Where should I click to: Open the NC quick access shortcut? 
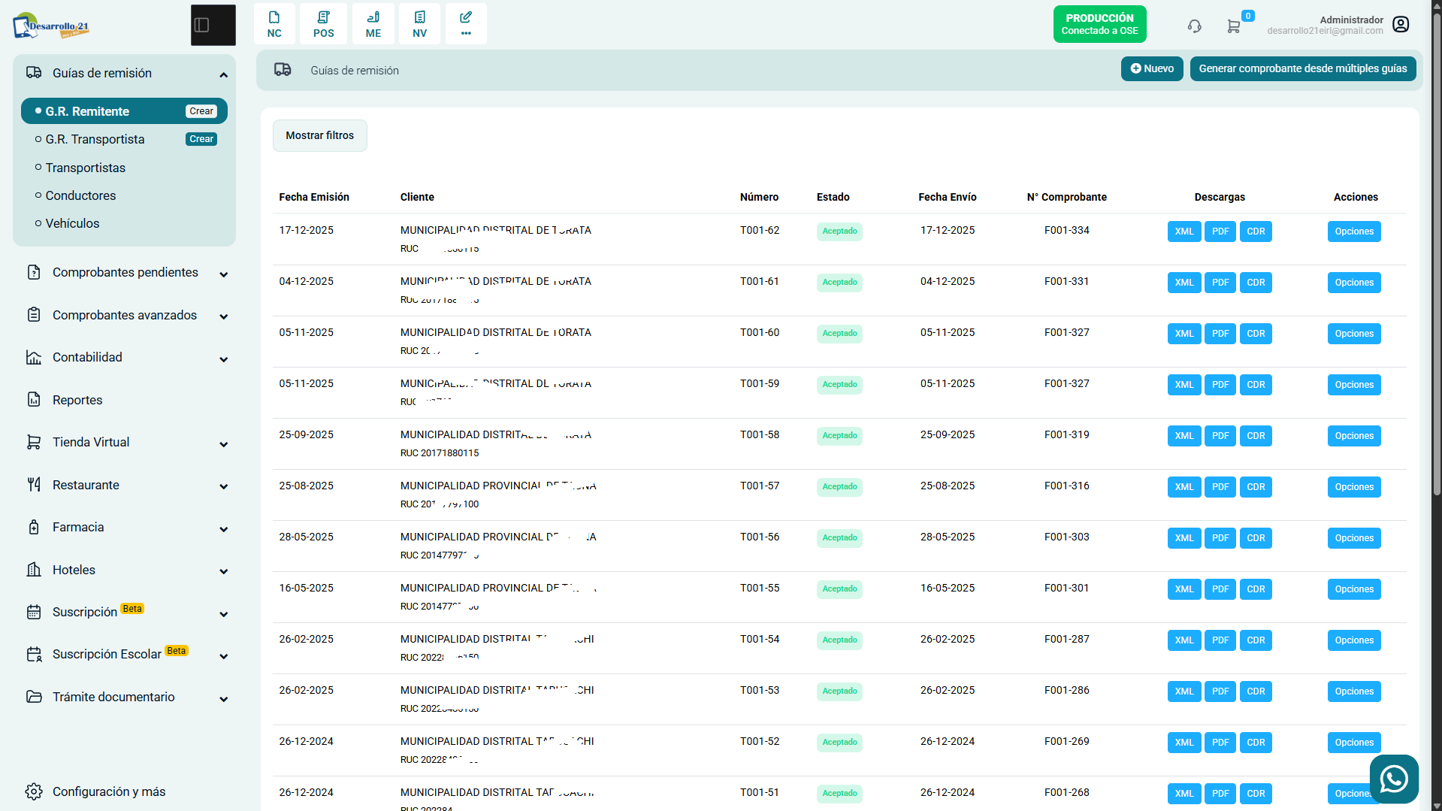274,24
